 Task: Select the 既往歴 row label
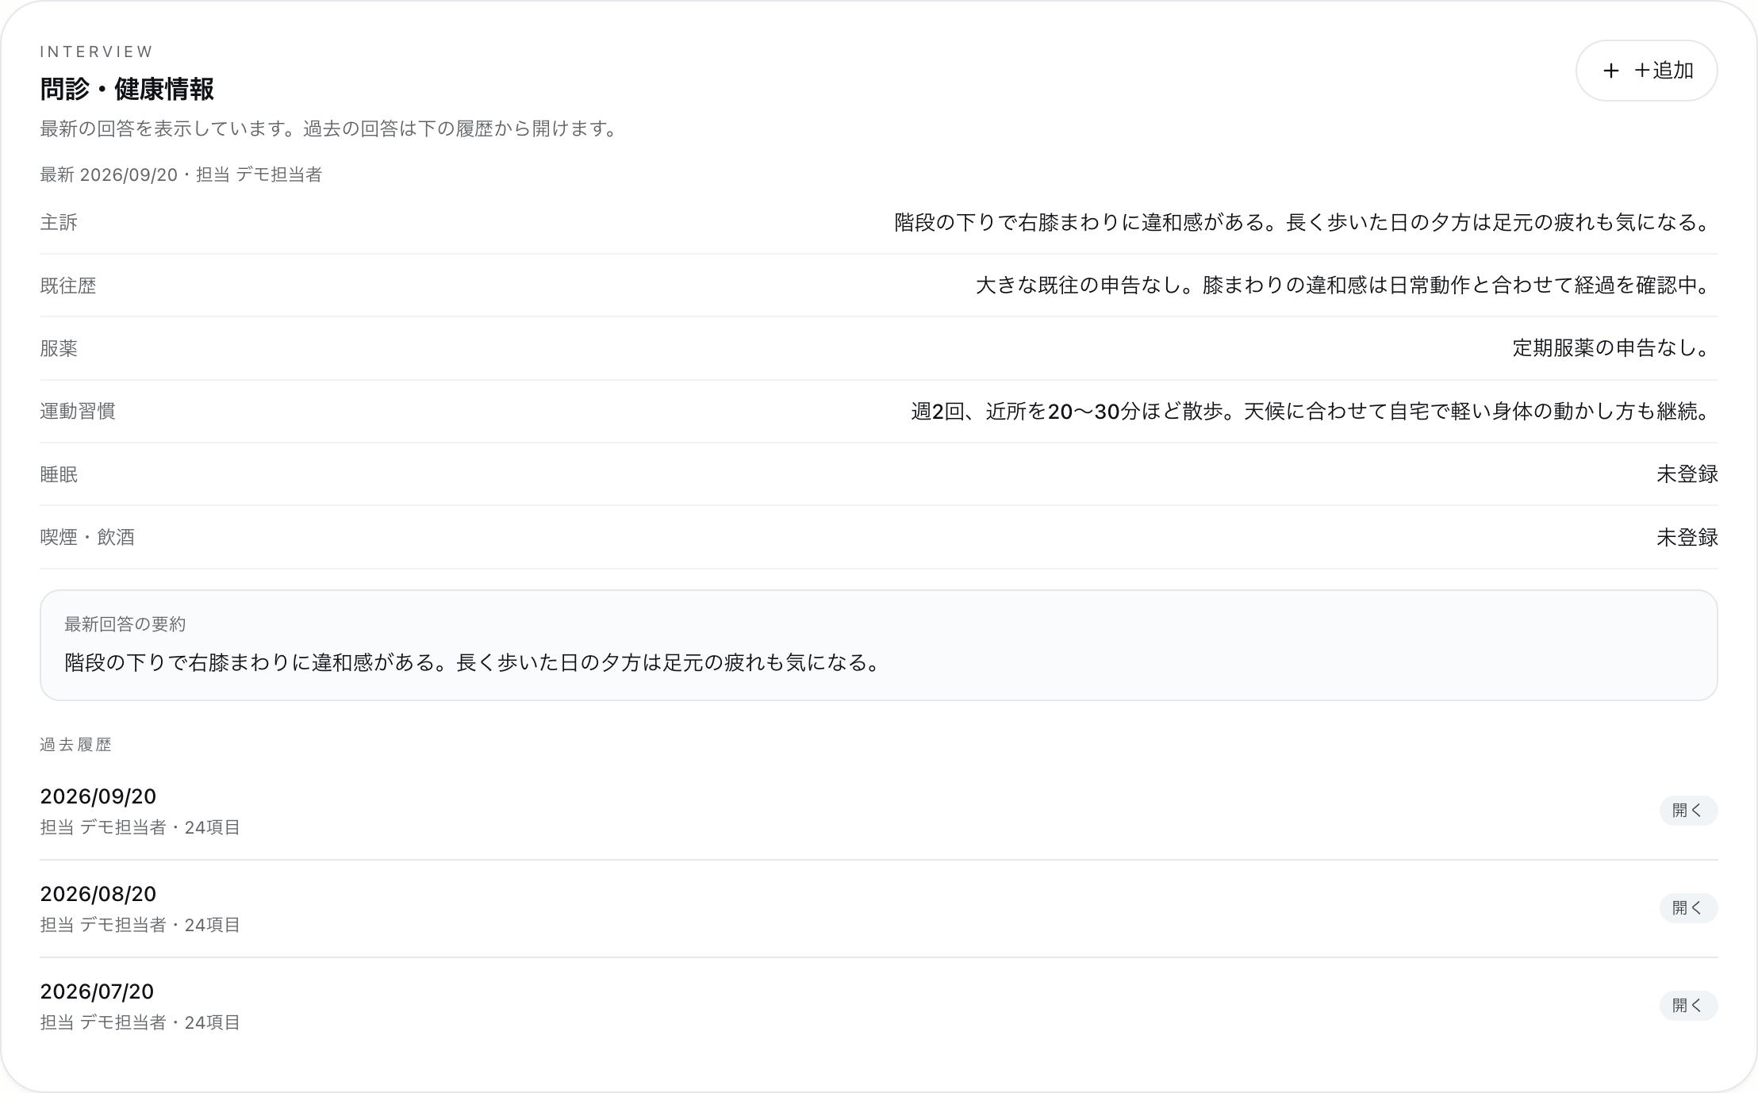click(68, 286)
